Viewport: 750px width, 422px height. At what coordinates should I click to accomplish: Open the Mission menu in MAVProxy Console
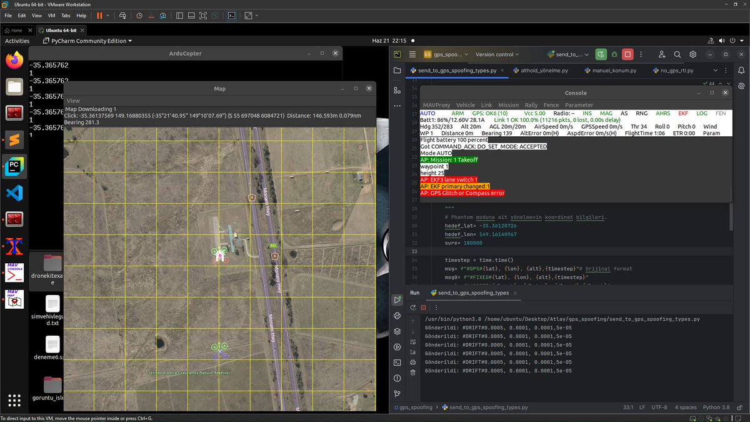(508, 105)
